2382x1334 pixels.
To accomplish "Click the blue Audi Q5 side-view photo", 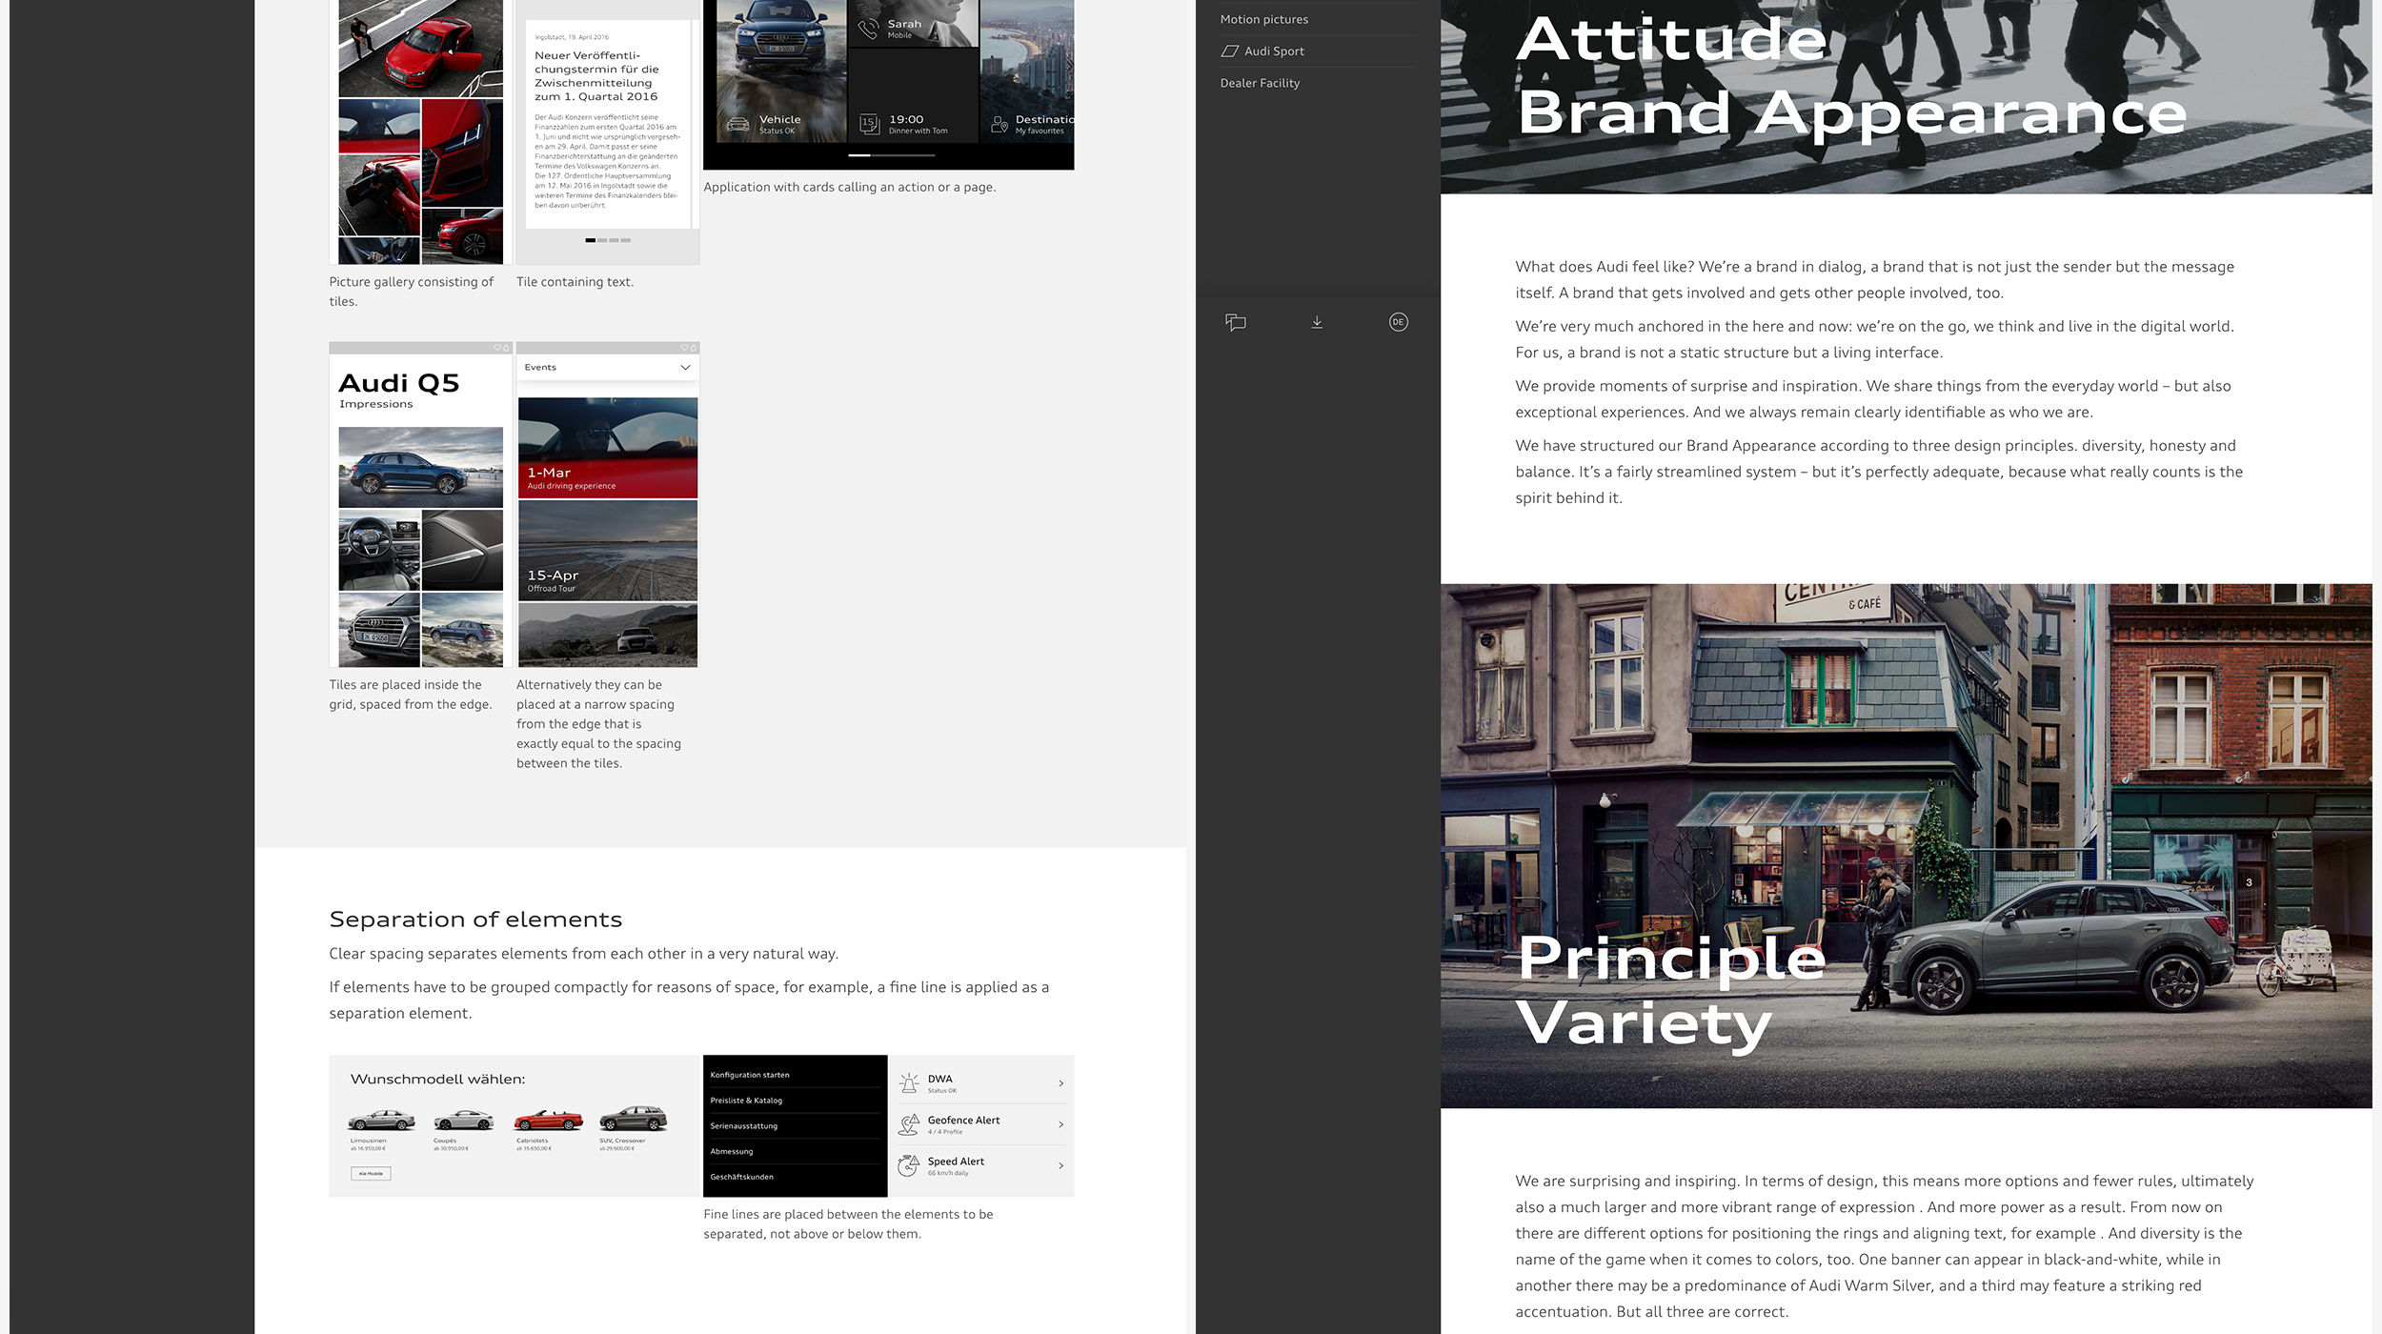I will point(420,467).
